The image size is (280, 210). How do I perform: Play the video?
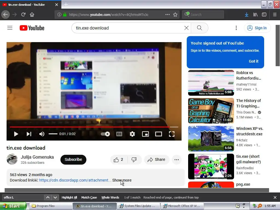pos(16,134)
